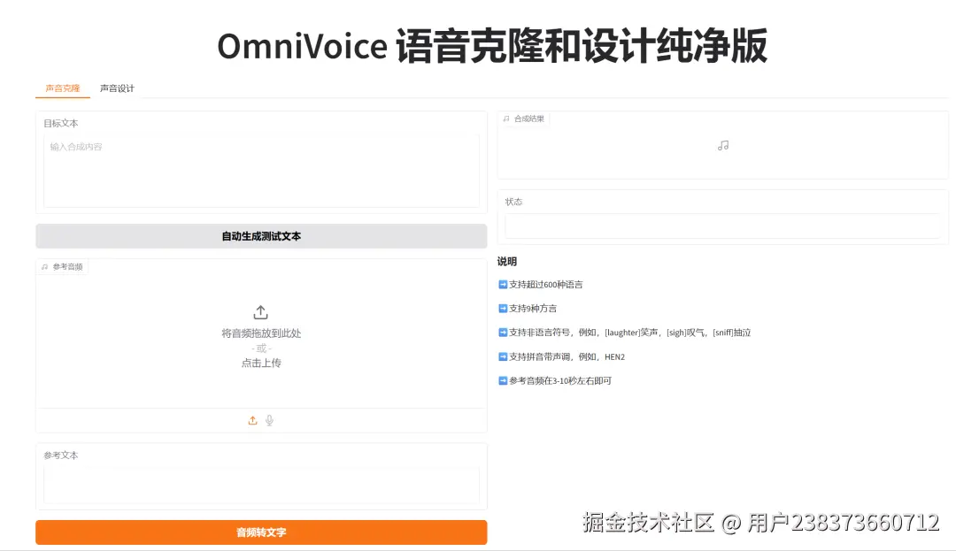The image size is (956, 551).
Task: Click the 目标文本 label
Action: (61, 123)
